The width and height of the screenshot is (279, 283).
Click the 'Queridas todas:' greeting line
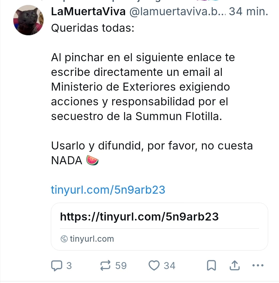(x=93, y=28)
